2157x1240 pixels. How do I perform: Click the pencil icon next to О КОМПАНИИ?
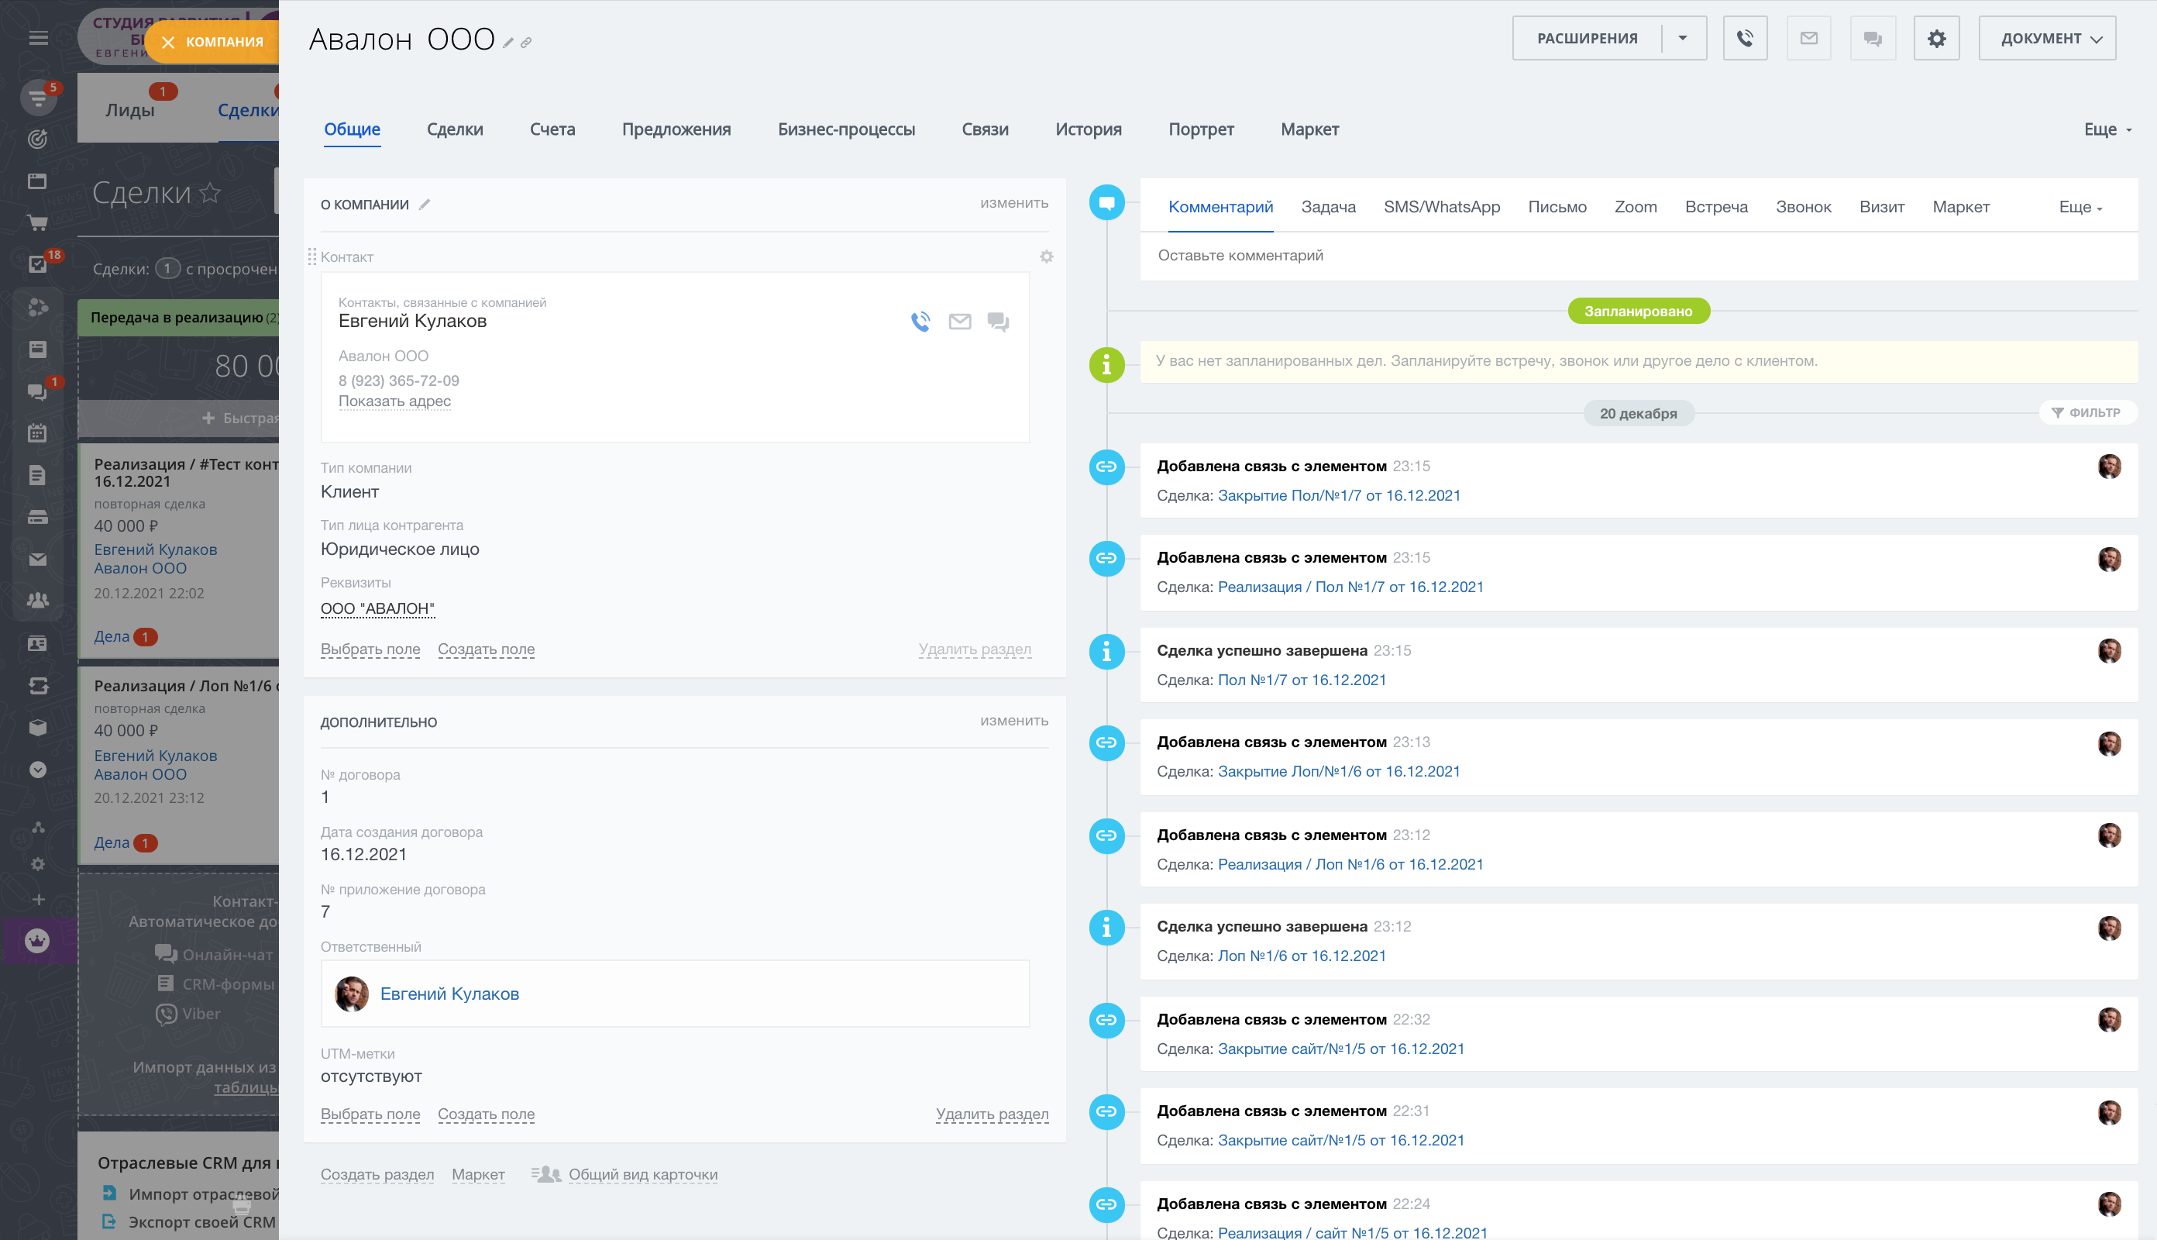tap(425, 205)
